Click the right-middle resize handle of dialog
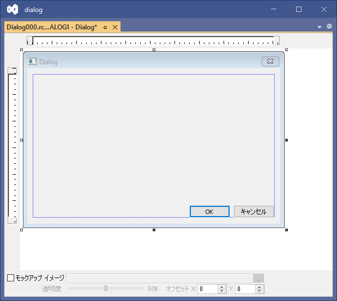The width and height of the screenshot is (337, 301). 286,140
